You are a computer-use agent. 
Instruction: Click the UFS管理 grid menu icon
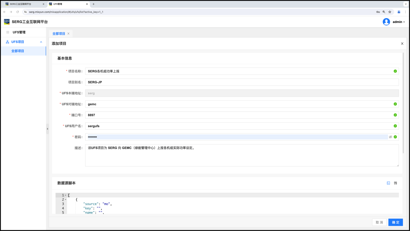[x=8, y=32]
